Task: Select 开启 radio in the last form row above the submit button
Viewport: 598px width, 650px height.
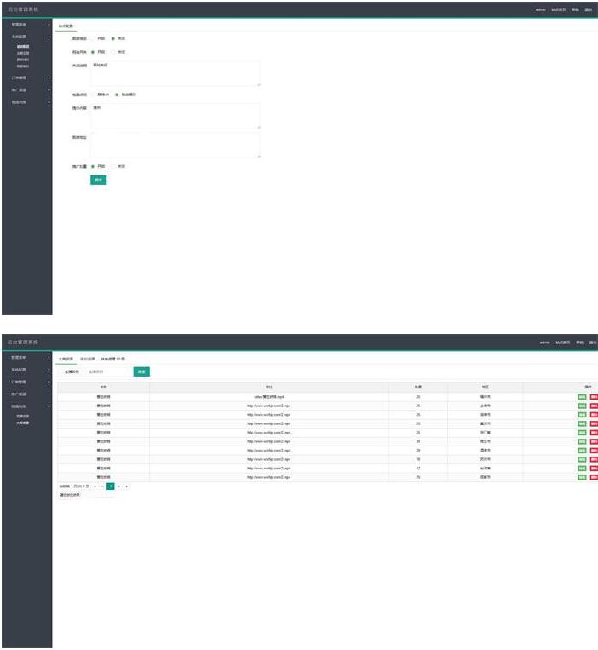Action: tap(92, 167)
